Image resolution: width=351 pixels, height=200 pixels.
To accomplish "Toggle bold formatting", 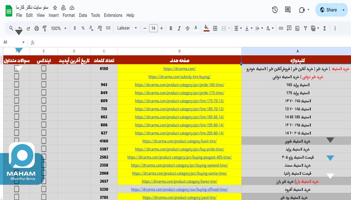I will pos(171,28).
